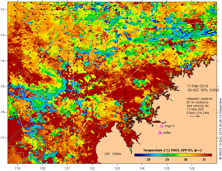The image size is (222, 171).
Task: Click the longitude axis label 119
Action: [18, 168]
